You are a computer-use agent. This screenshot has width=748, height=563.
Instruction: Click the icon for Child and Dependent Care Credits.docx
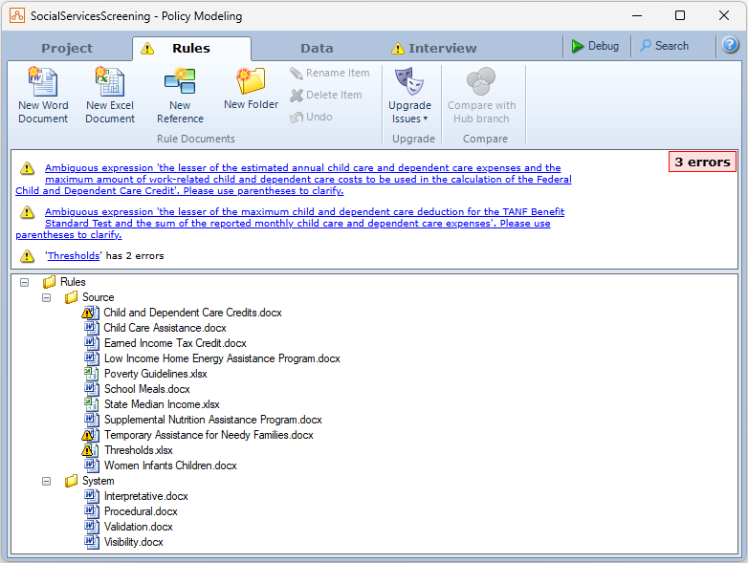click(90, 313)
